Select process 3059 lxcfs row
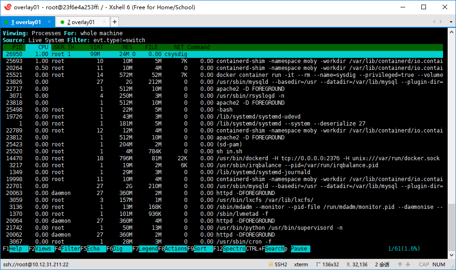This screenshot has width=456, height=270. point(223,200)
